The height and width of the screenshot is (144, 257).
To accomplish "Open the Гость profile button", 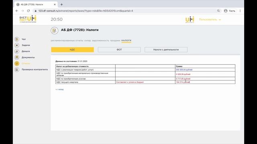I will (230, 11).
